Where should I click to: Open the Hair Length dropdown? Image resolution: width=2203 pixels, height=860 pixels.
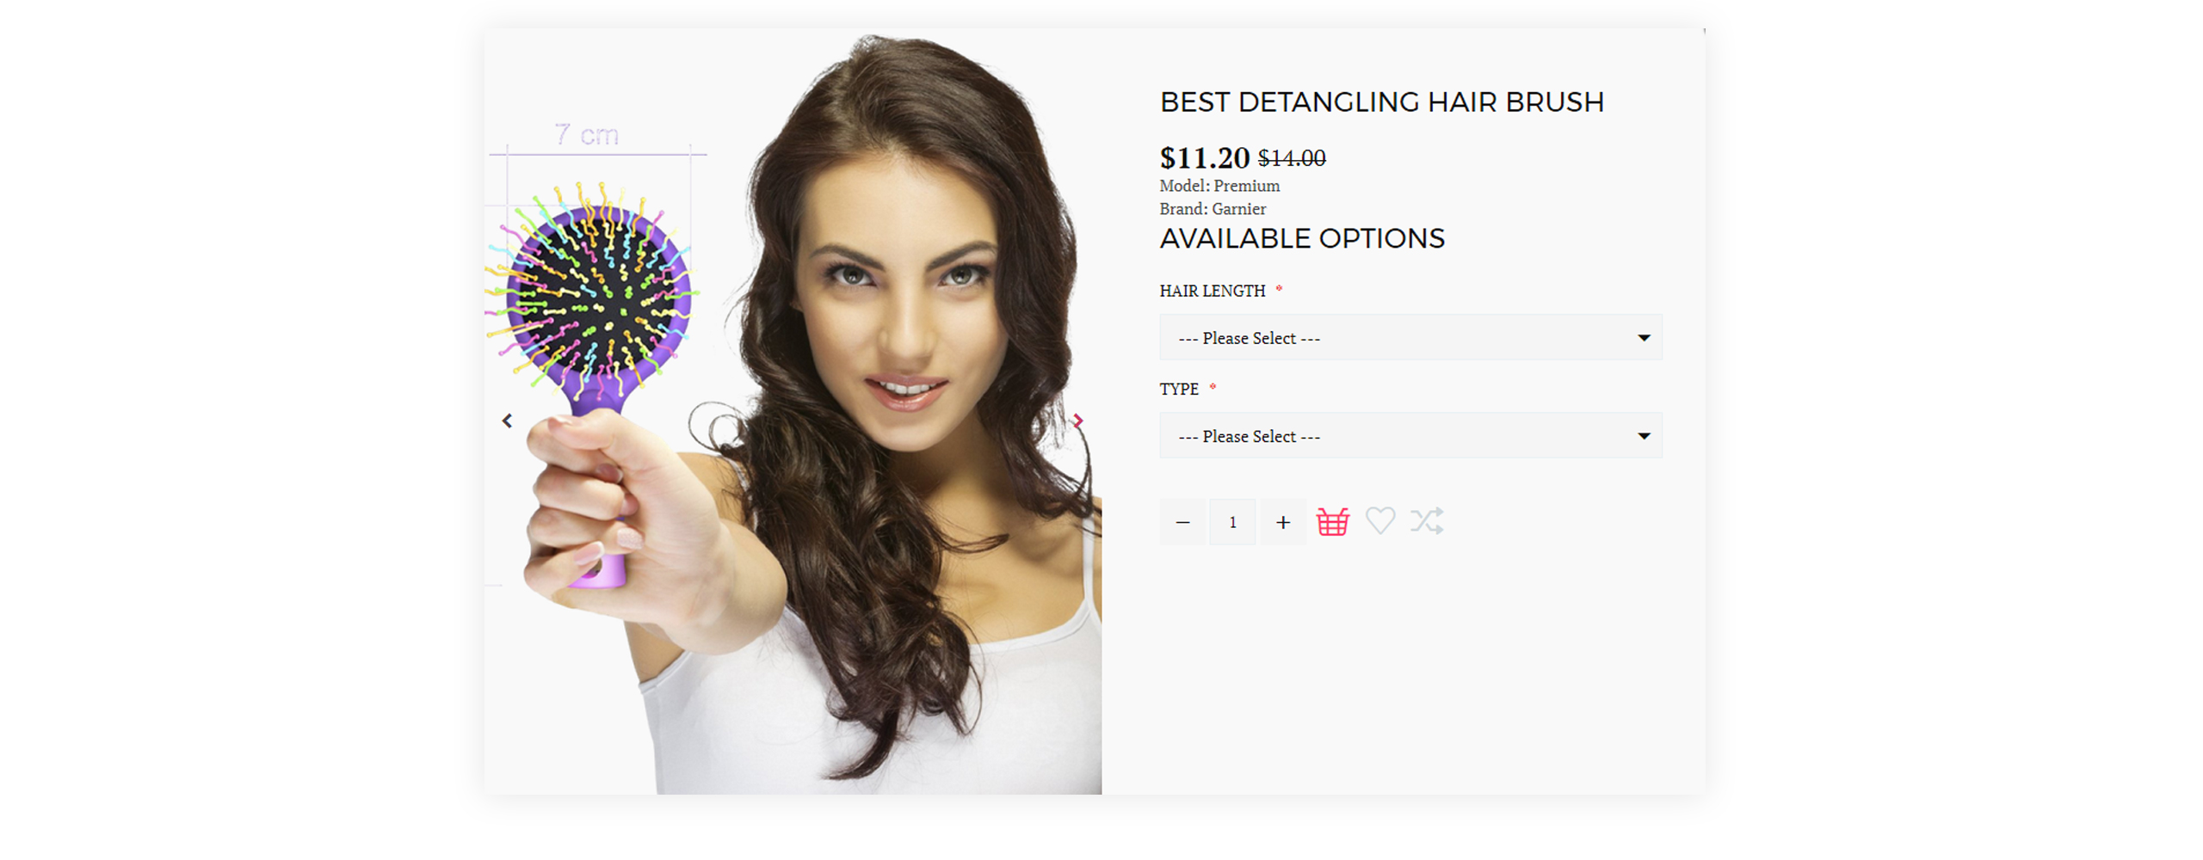[x=1410, y=337]
